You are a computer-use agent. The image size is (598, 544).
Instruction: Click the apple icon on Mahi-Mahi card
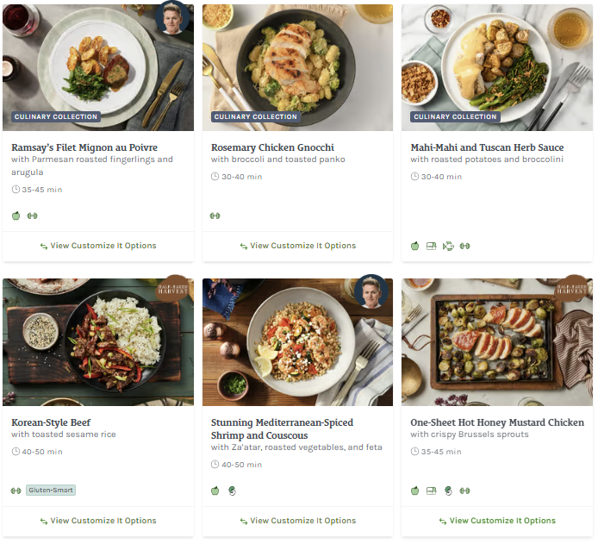click(x=414, y=246)
